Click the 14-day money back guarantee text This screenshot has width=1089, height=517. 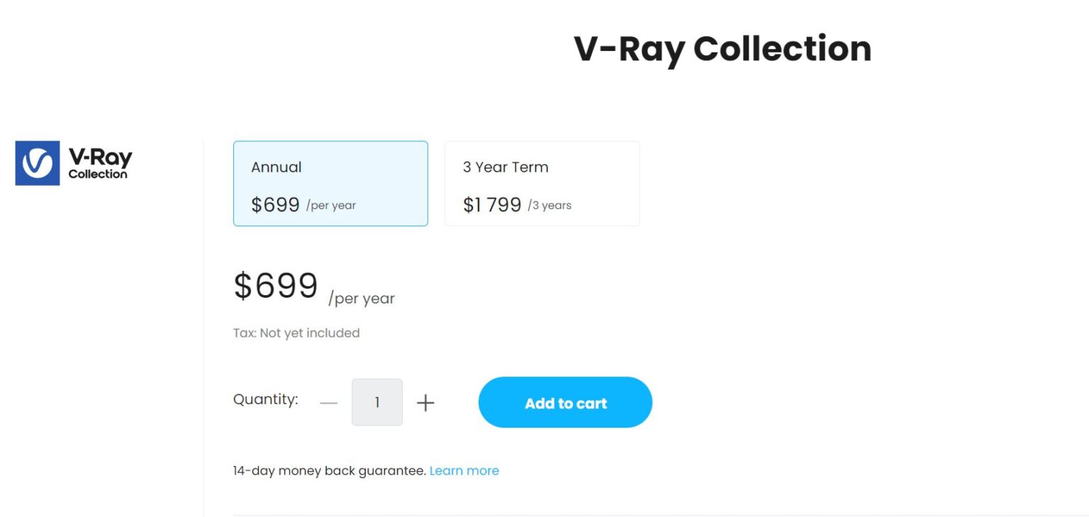[330, 471]
